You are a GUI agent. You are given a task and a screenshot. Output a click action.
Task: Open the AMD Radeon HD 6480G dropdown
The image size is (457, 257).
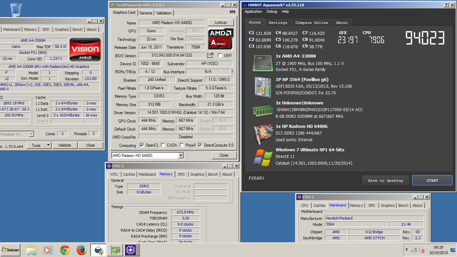point(181,156)
